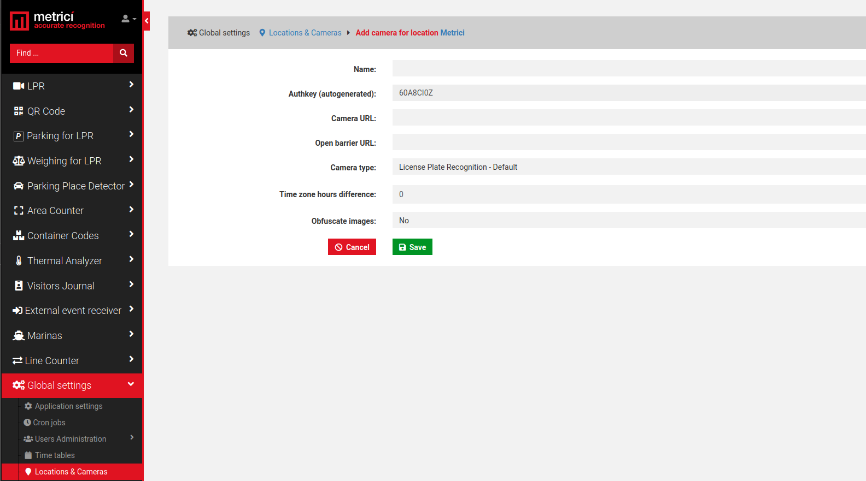Click the Area Counter bracket icon
866x481 pixels.
point(19,211)
